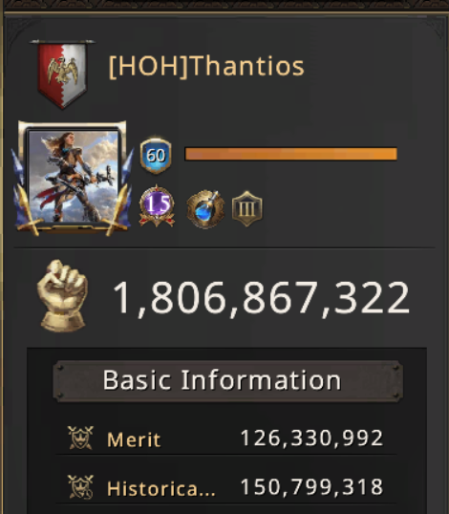Select the Merit value 126,330,992

[312, 438]
